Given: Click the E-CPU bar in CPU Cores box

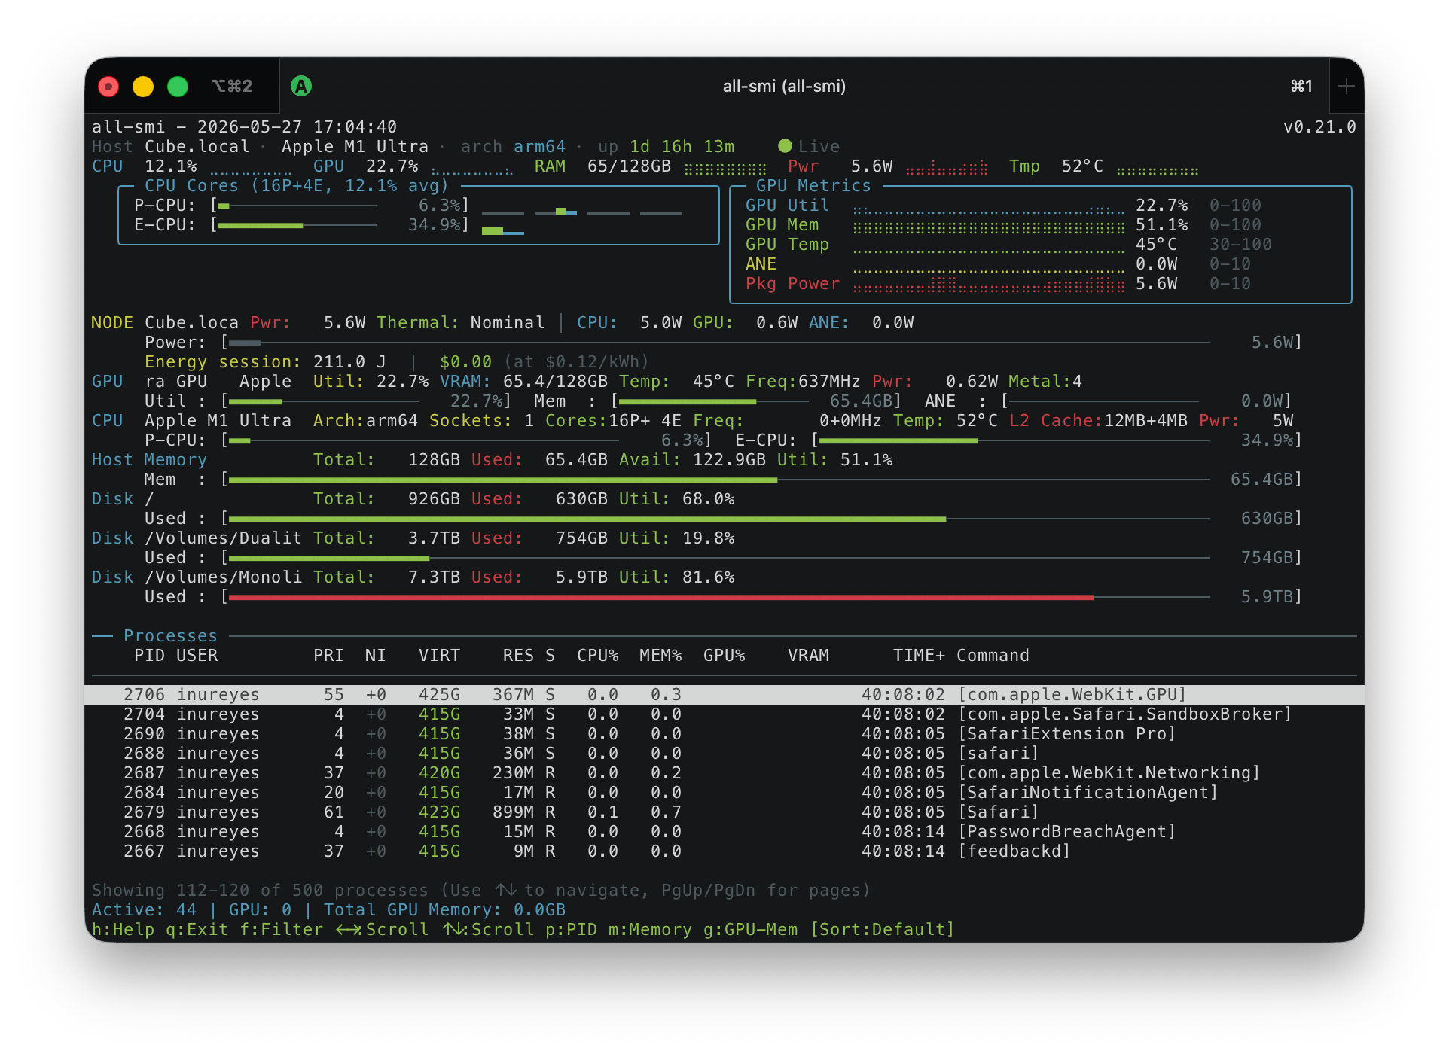Looking at the screenshot, I should [297, 225].
